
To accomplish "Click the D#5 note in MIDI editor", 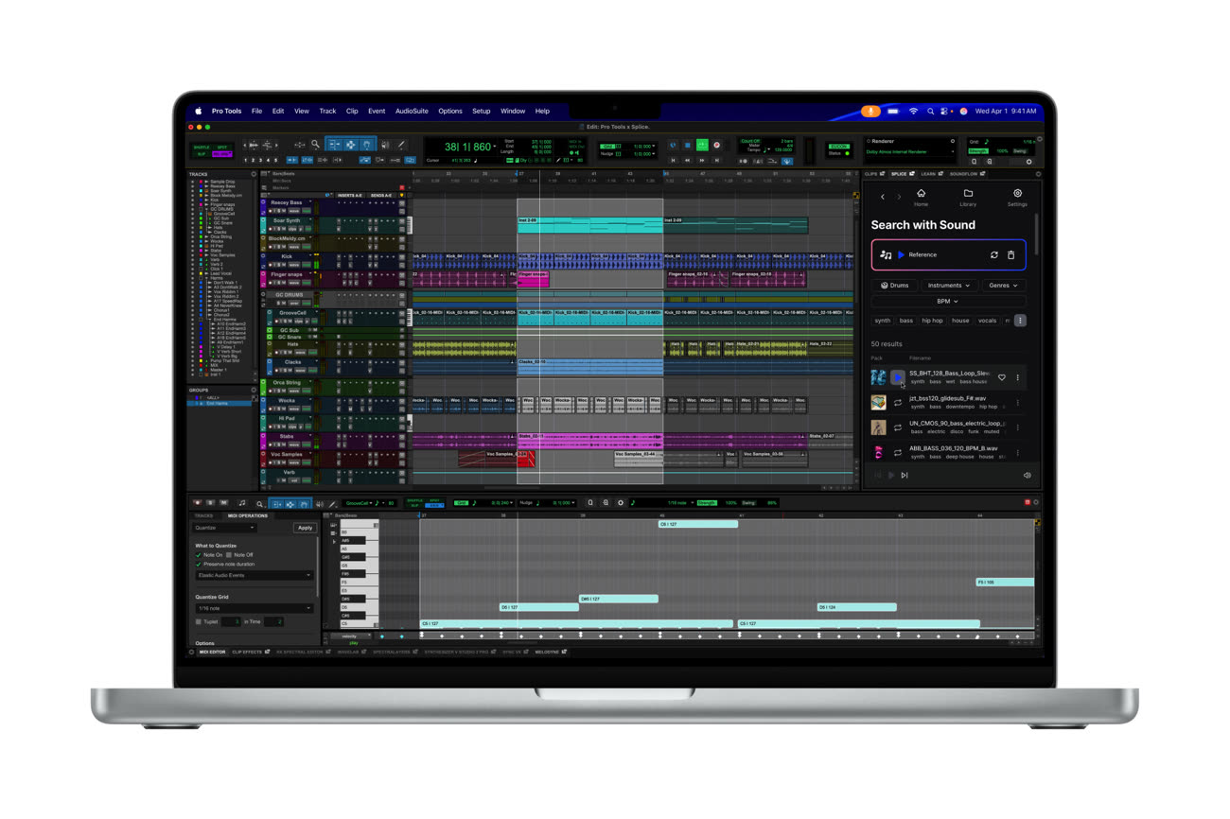I will 618,599.
